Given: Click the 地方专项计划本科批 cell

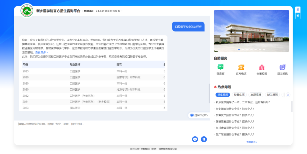Looking at the screenshot, I should coord(128,90).
